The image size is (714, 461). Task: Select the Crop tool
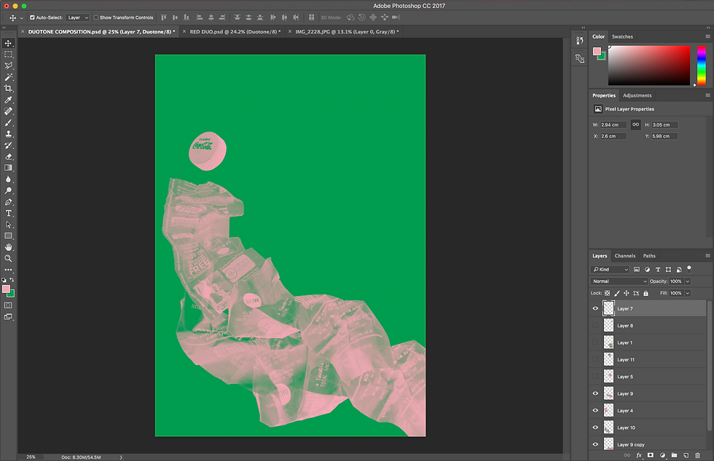9,88
